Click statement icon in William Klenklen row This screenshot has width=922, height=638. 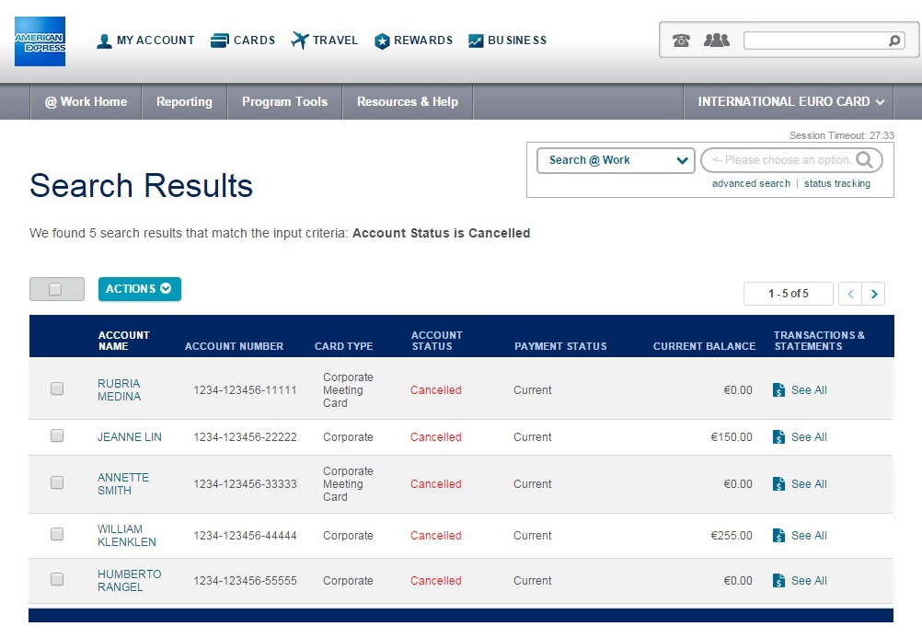(x=779, y=536)
